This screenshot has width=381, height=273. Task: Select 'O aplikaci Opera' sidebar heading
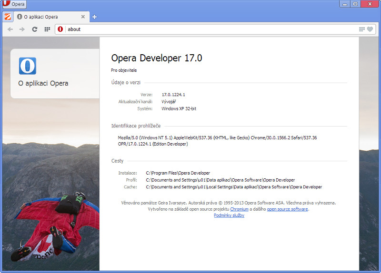pos(43,83)
